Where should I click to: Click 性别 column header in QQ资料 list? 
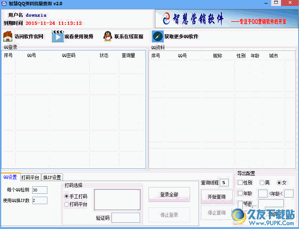point(241,56)
